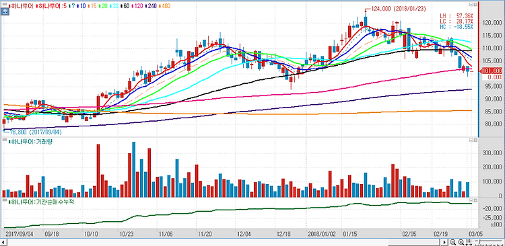Click the tallest blue volume bar near 10/23
The image size is (505, 246).
(x=134, y=169)
